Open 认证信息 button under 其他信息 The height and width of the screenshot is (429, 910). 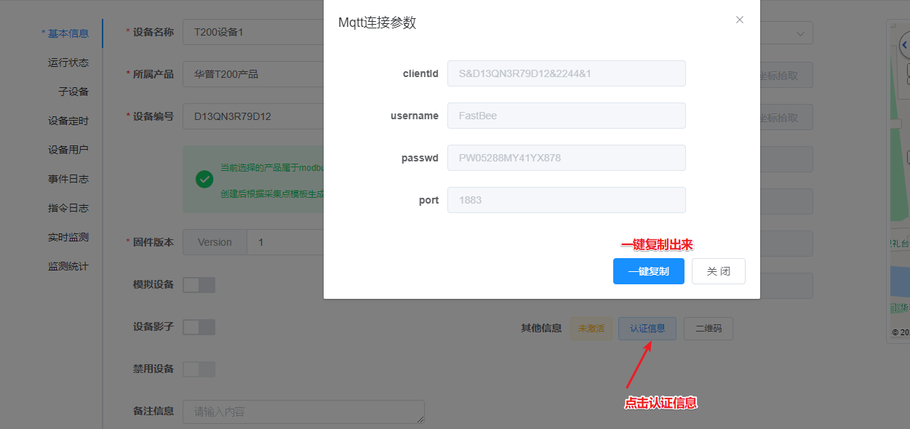[x=647, y=329]
